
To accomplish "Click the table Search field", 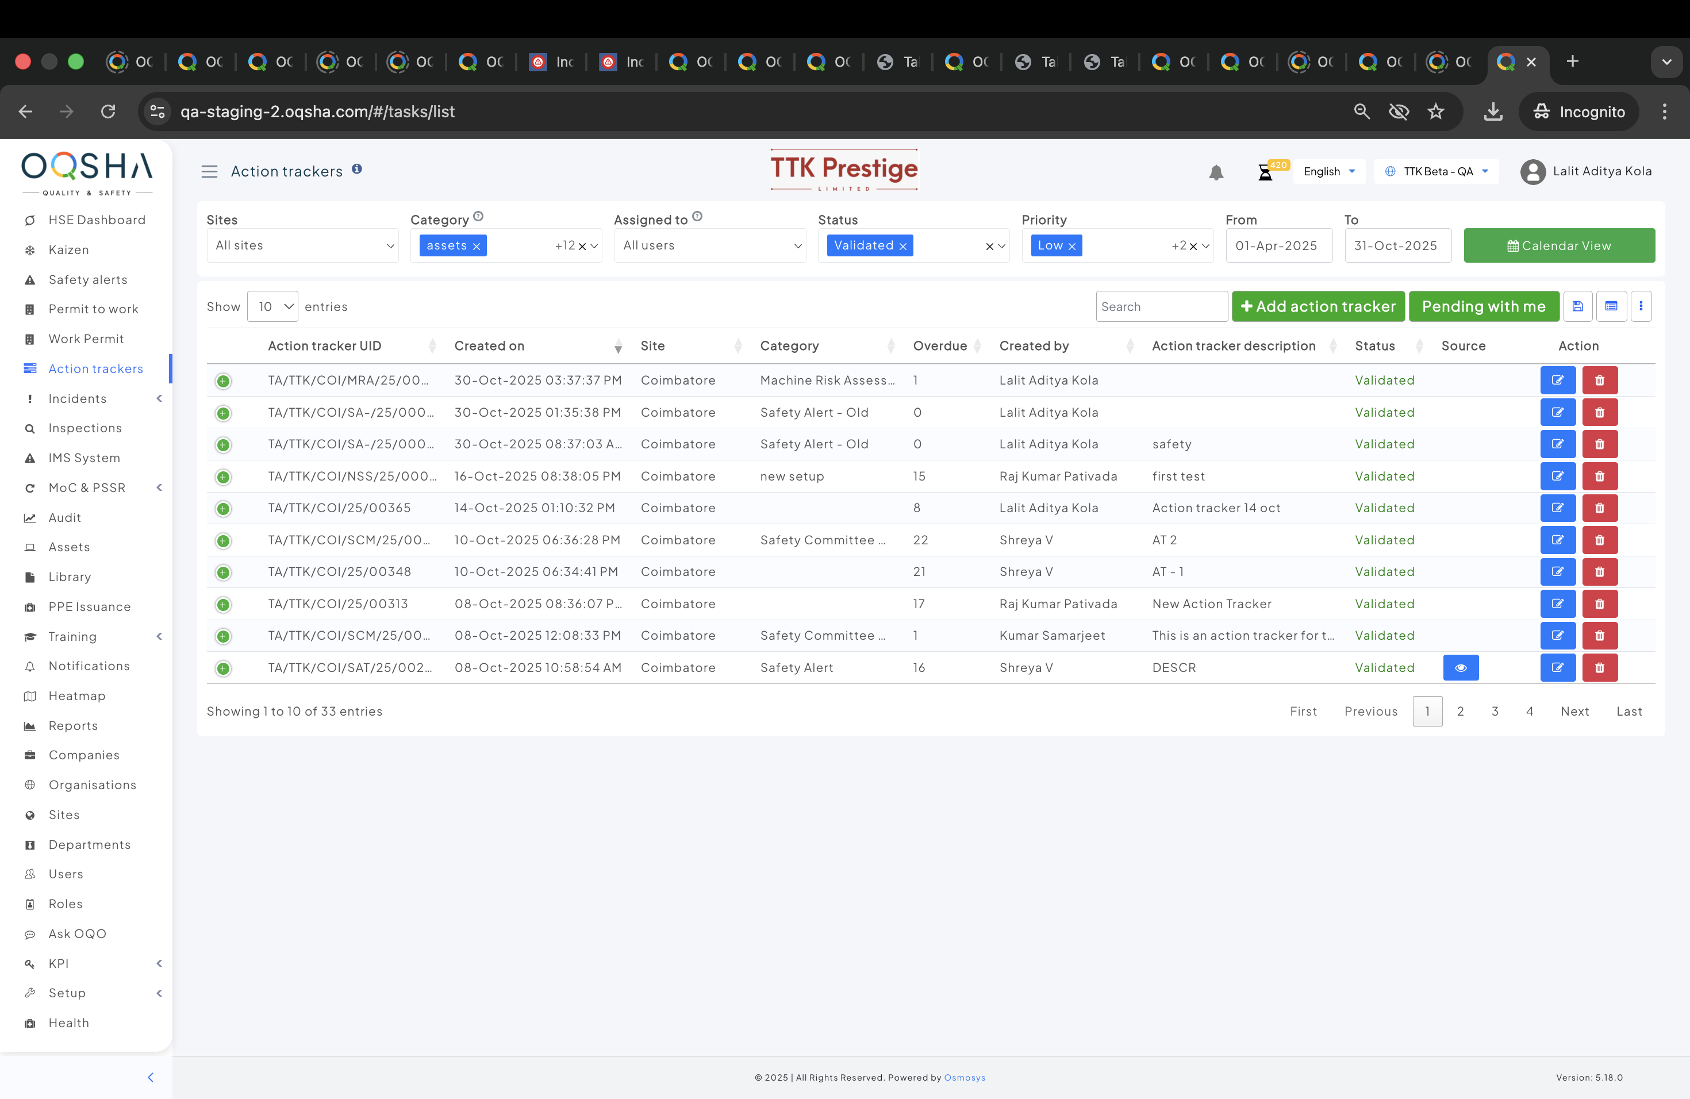I will 1161,307.
